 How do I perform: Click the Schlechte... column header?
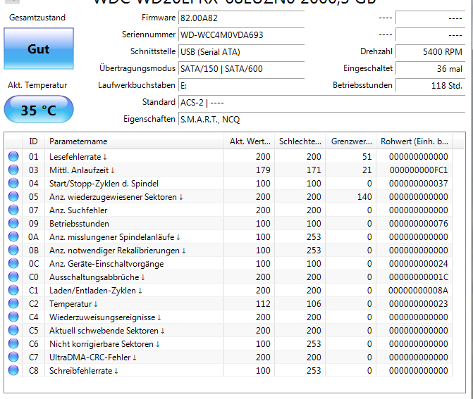[300, 141]
